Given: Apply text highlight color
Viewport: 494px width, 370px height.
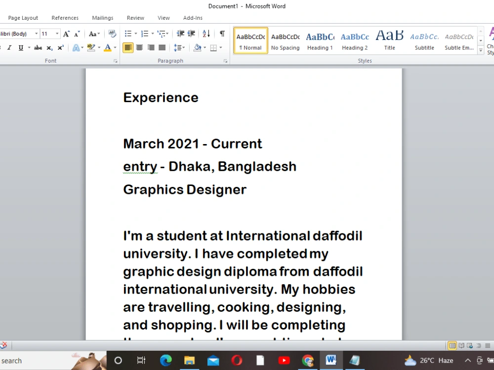Looking at the screenshot, I should [x=91, y=48].
